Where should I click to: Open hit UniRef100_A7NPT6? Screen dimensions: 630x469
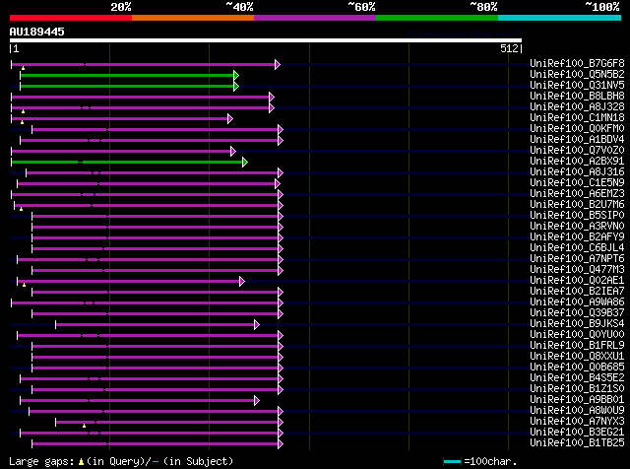click(x=577, y=258)
